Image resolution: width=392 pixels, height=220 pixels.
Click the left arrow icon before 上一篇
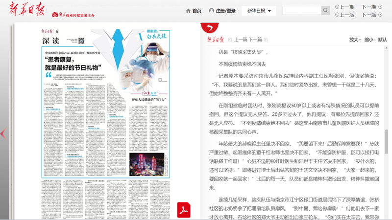click(230, 40)
